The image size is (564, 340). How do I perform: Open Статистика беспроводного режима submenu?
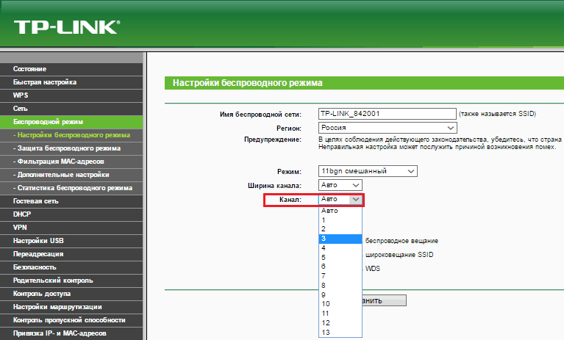pos(71,188)
